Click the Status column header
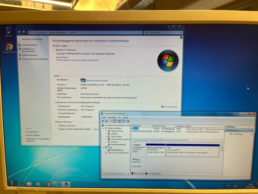Screen dimensions: 258x194 click(x=204, y=126)
